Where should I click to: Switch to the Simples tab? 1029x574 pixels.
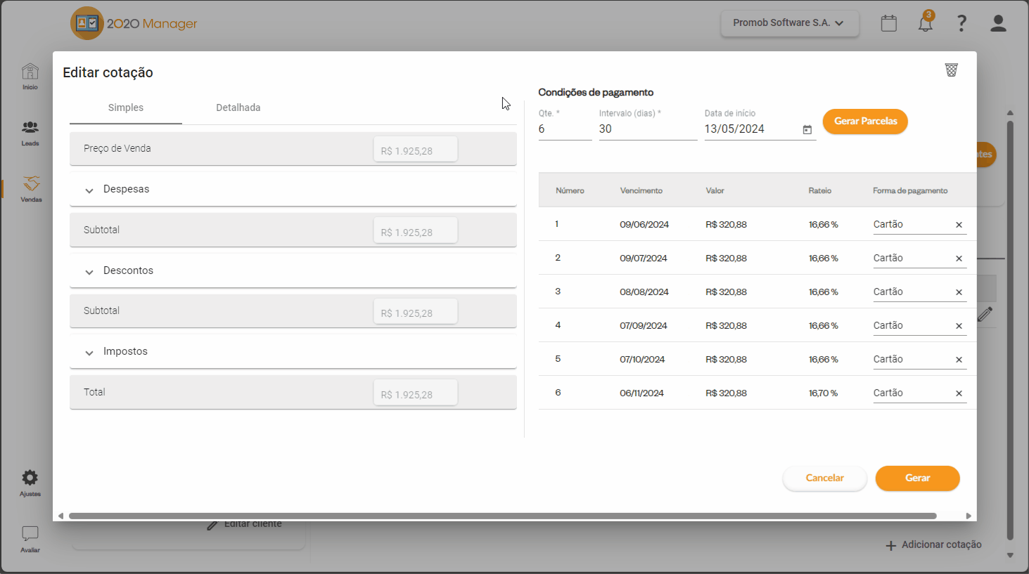[x=126, y=107]
